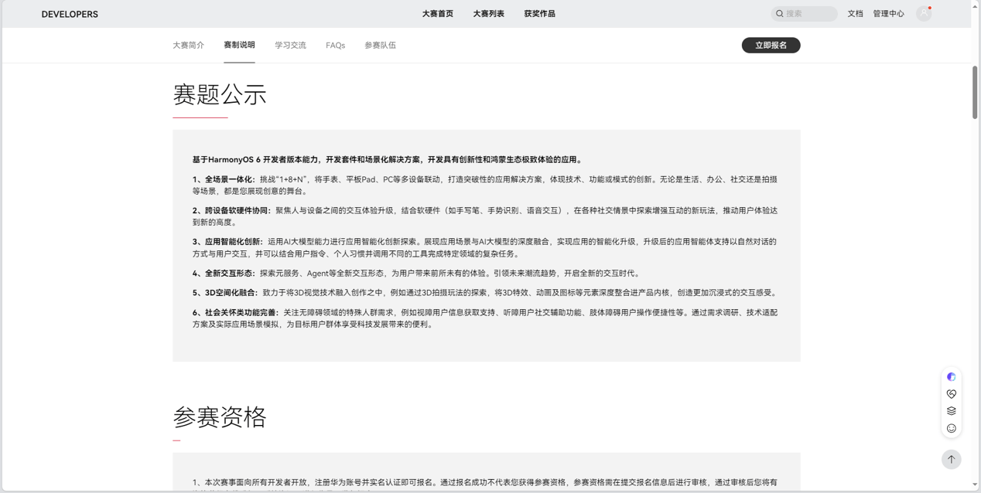Screen dimensions: 981x493
Task: Click the DEVELOPERS logo
Action: coord(70,14)
